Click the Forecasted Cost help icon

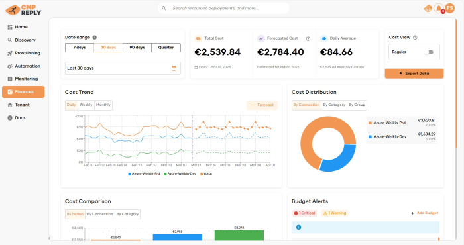pos(308,38)
